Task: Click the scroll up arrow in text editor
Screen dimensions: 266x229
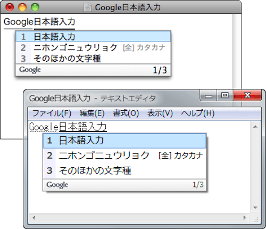Action: click(x=255, y=127)
